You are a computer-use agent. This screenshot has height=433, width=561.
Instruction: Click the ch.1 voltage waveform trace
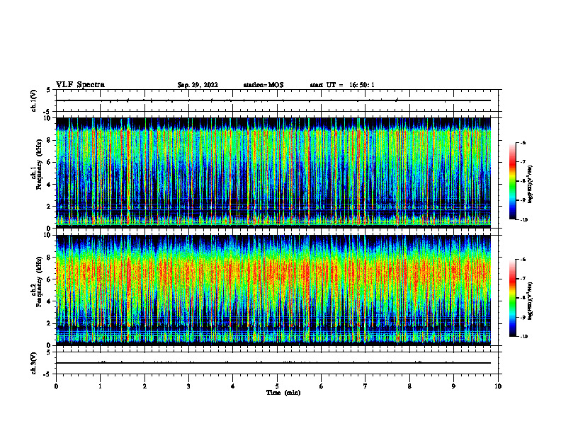(273, 100)
